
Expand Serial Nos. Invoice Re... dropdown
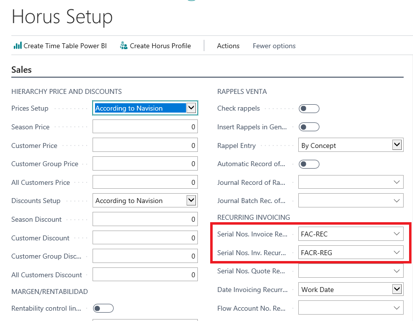[397, 233]
